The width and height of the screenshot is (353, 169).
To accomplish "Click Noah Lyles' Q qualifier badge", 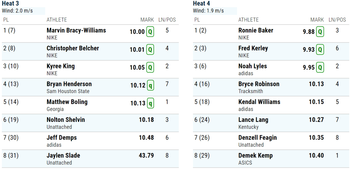I will coord(320,67).
